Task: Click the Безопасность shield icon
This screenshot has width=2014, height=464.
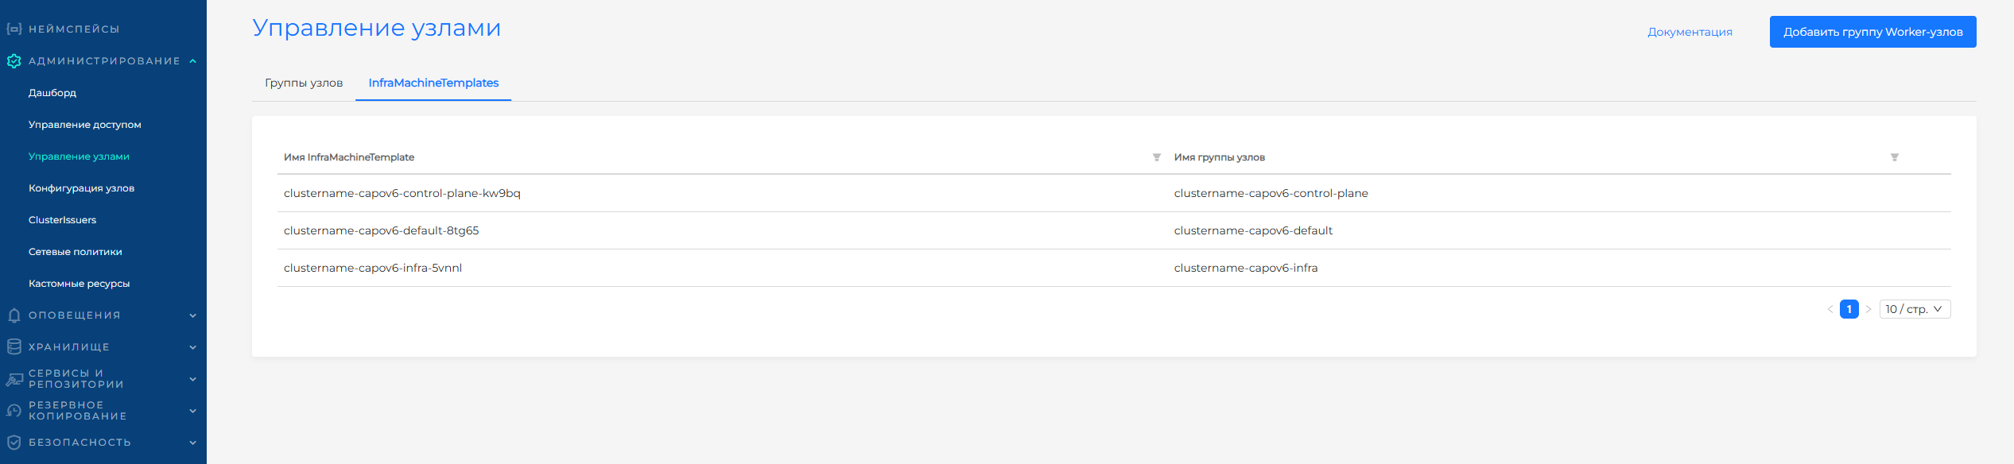Action: pos(14,443)
